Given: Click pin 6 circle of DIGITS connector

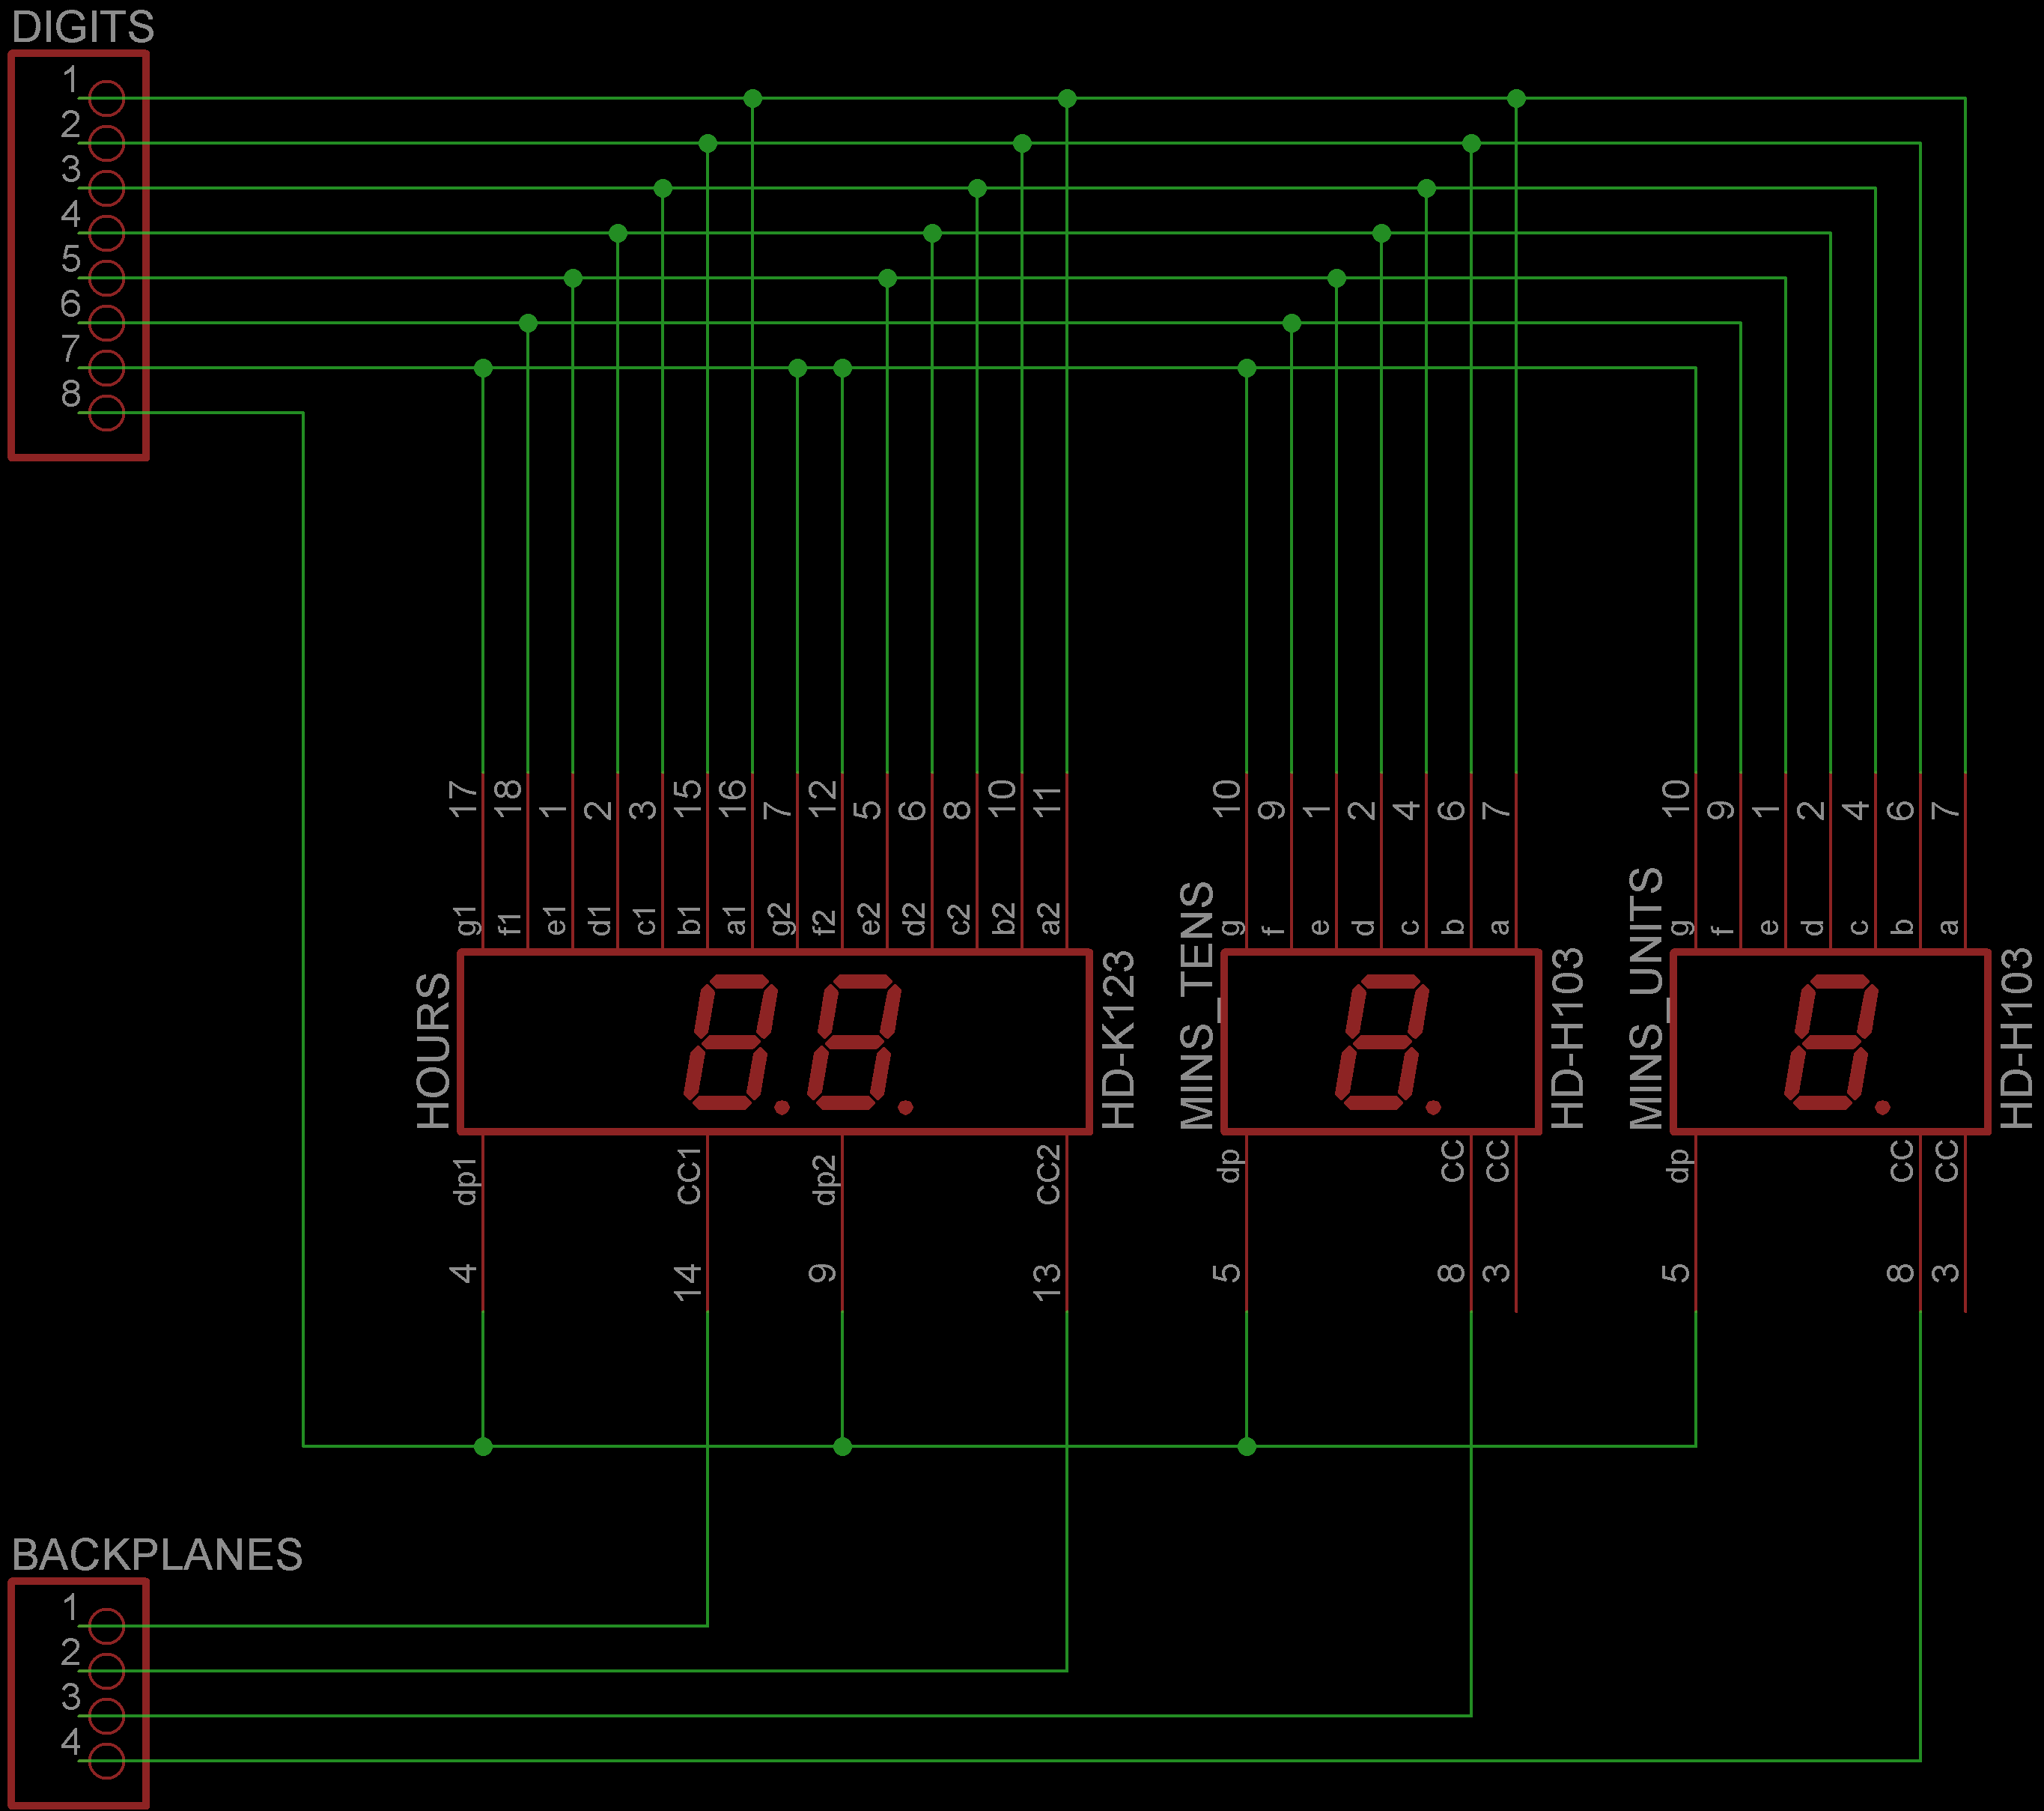Looking at the screenshot, I should [107, 323].
